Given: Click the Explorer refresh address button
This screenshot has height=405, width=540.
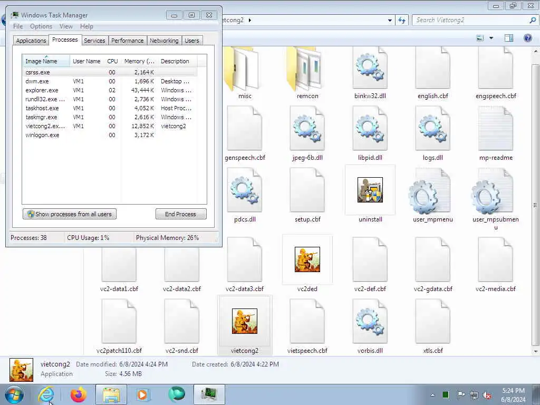Looking at the screenshot, I should (x=402, y=20).
